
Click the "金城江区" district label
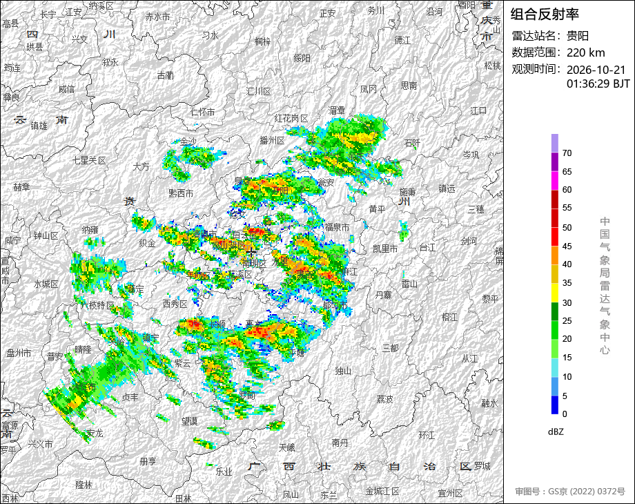coord(382,492)
